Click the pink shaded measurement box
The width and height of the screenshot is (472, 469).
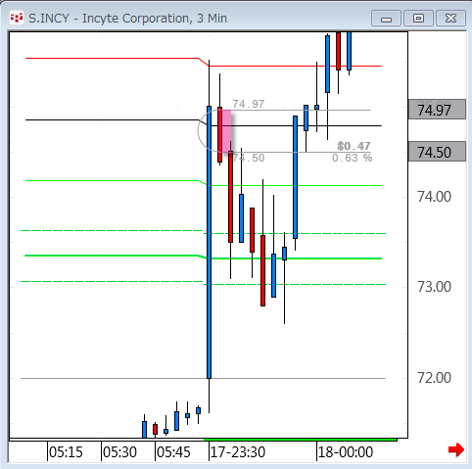(x=227, y=131)
